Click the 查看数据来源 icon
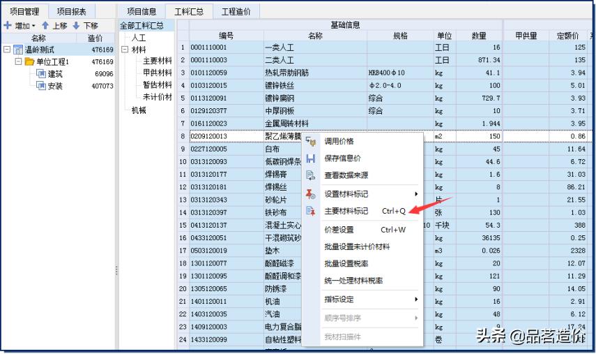This screenshot has width=596, height=354. coord(310,175)
